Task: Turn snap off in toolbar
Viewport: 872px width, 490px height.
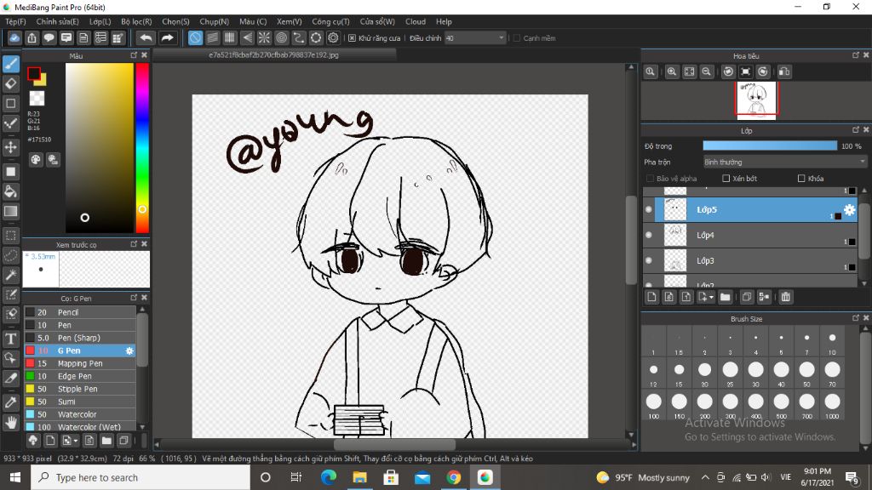Action: [x=195, y=37]
